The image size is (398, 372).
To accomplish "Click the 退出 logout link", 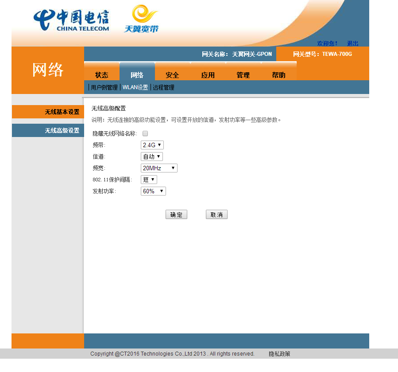I will pos(352,43).
